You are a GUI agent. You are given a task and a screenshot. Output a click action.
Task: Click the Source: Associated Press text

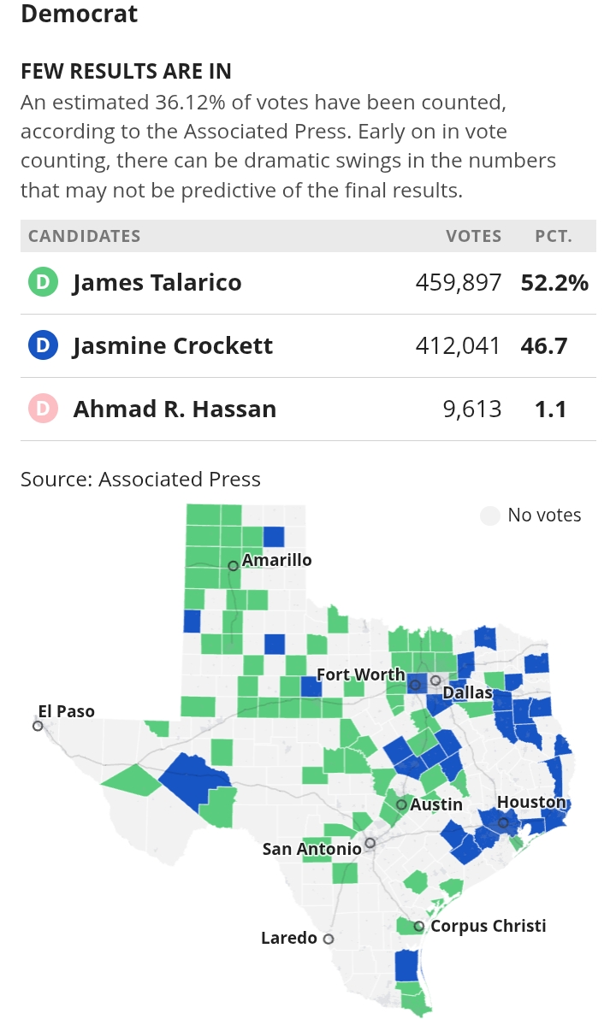point(140,479)
